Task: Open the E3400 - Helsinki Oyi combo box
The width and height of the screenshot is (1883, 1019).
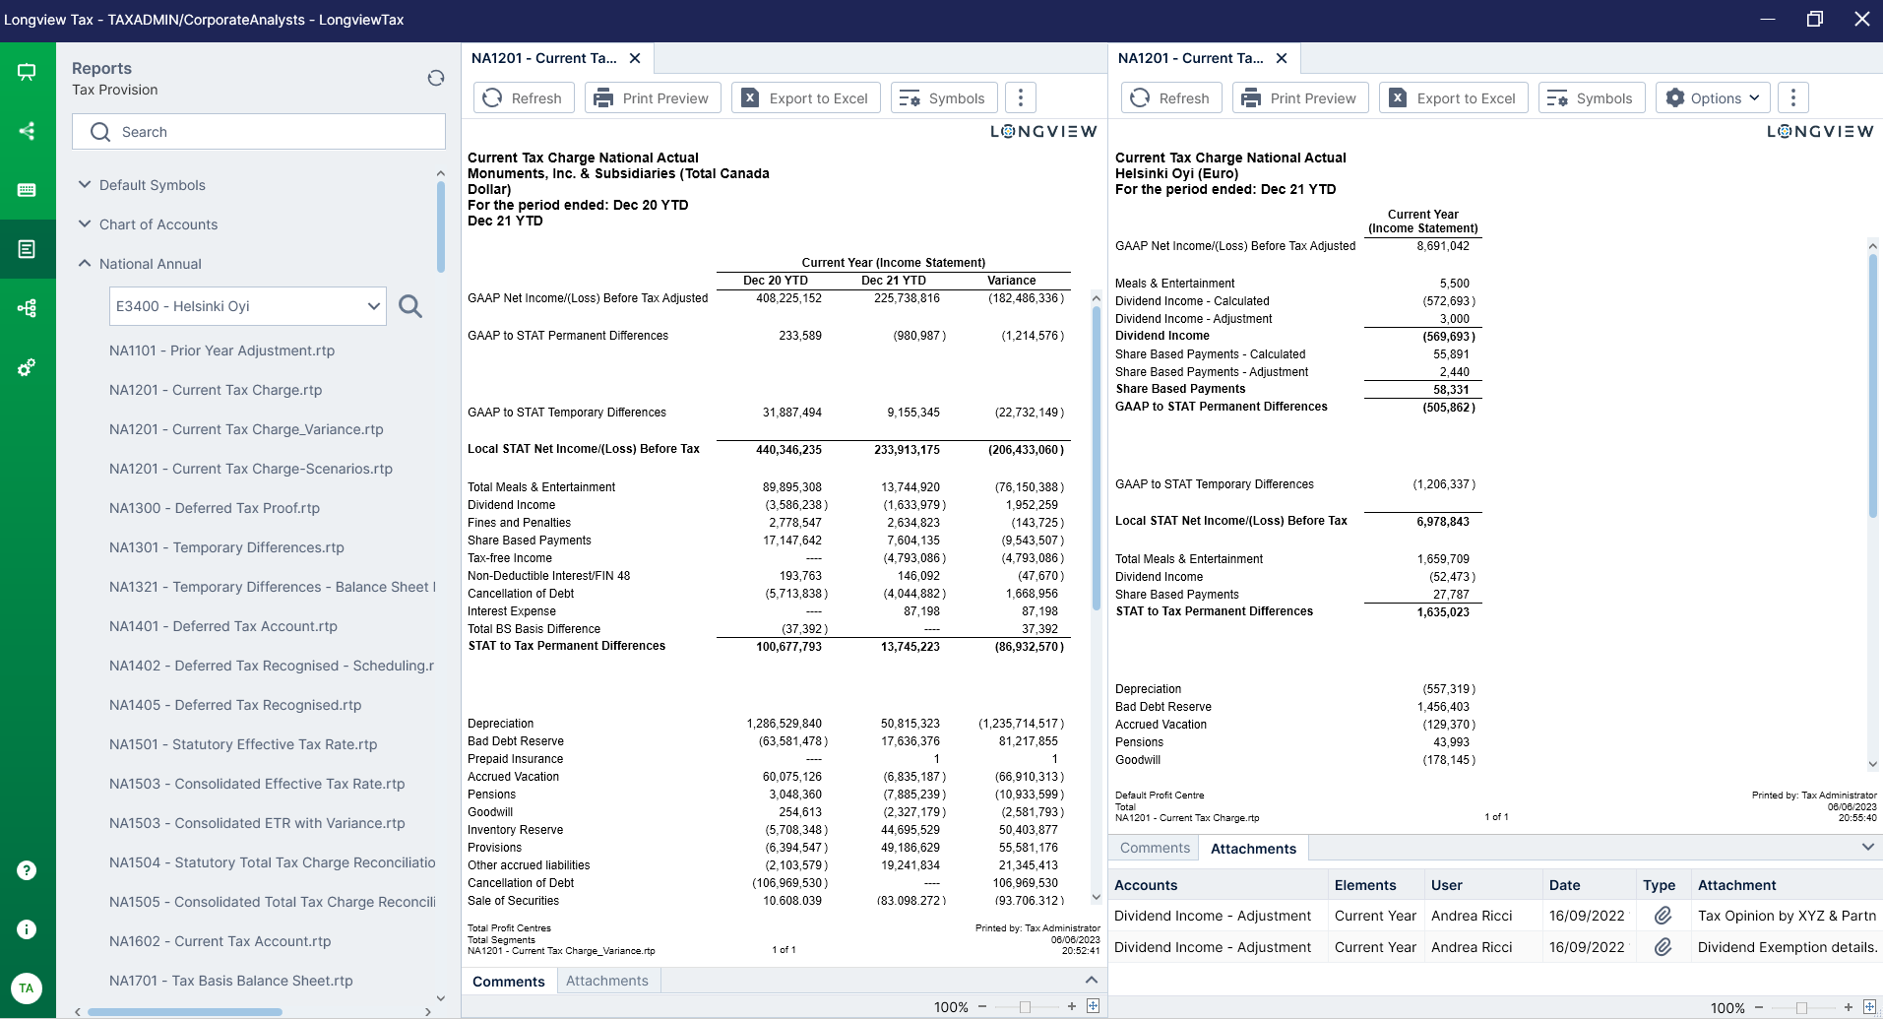Action: point(247,306)
